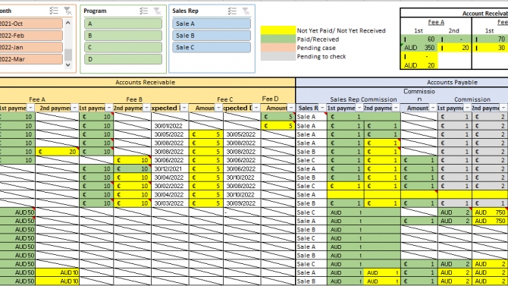This screenshot has height=286, width=508.
Task: Select Program A slicer item
Action: pyautogui.click(x=123, y=24)
